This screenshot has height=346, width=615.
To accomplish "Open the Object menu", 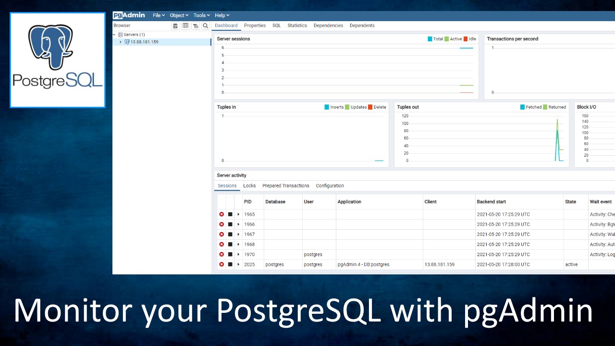I will [x=179, y=15].
